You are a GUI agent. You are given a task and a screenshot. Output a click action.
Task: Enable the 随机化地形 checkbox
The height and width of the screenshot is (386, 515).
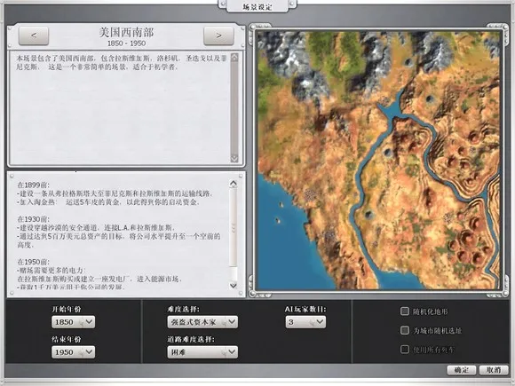(x=405, y=311)
